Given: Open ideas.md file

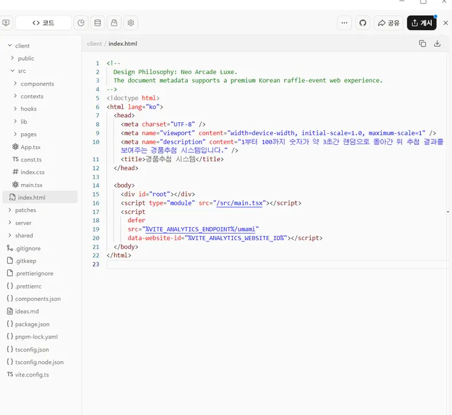Looking at the screenshot, I should [27, 311].
